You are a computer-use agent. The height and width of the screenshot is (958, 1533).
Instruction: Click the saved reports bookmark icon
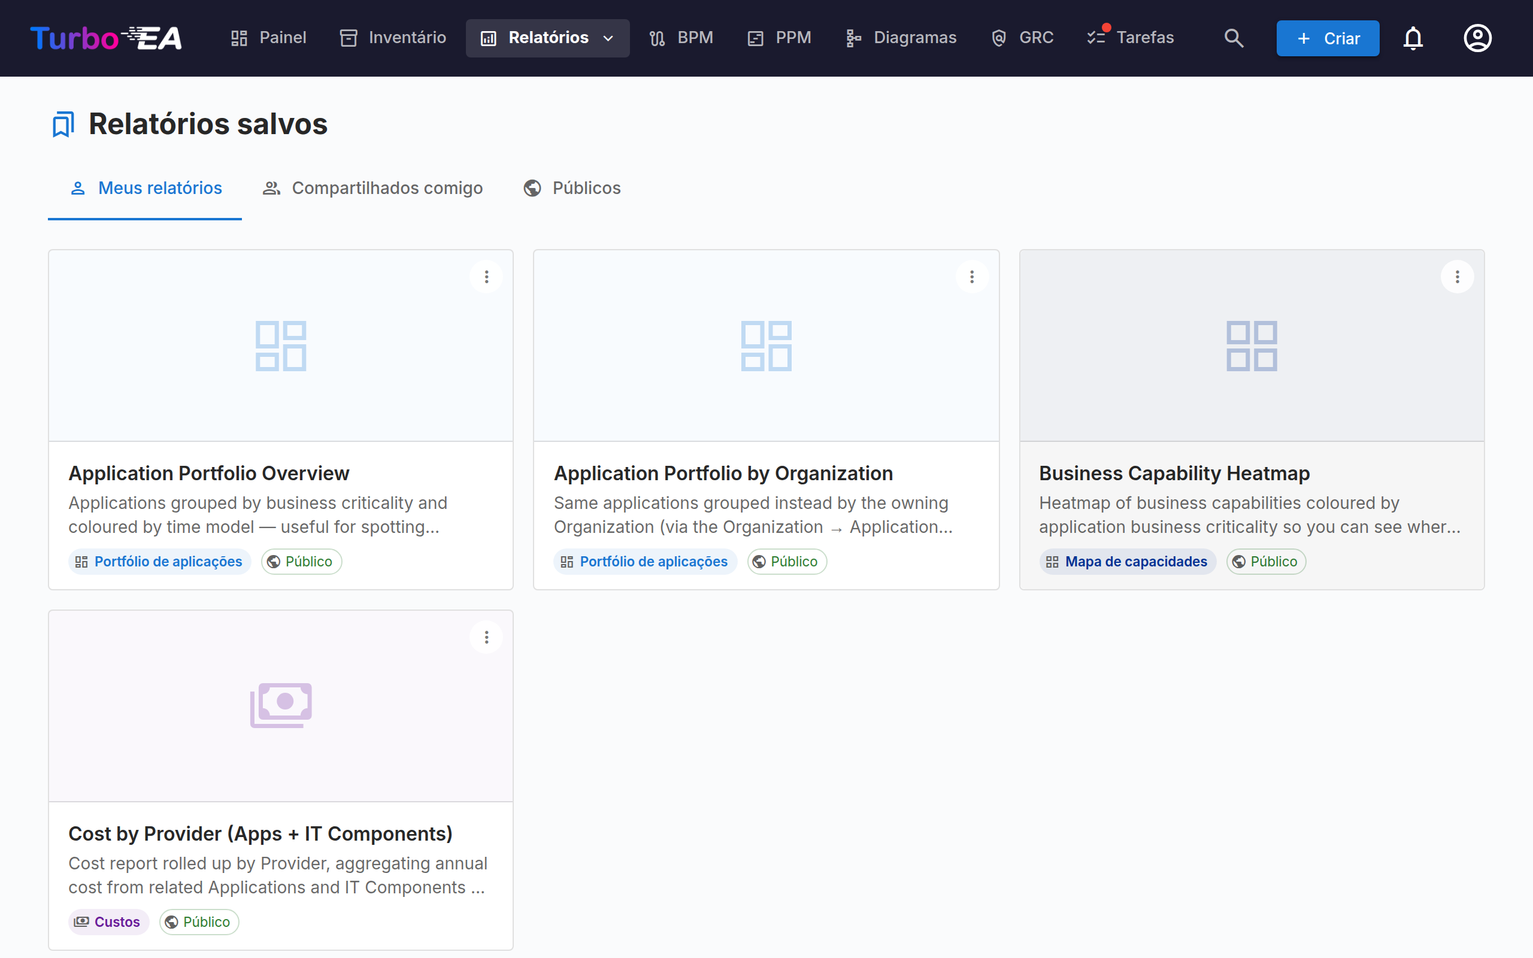pyautogui.click(x=63, y=124)
